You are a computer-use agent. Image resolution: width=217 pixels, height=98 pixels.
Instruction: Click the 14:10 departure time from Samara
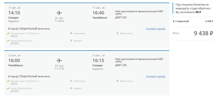tap(14, 13)
